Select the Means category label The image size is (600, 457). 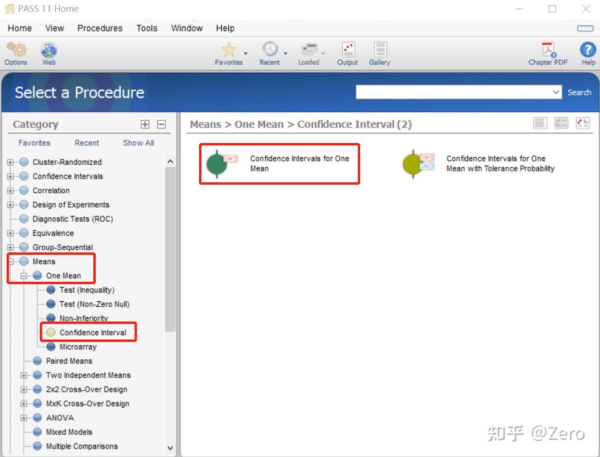point(44,261)
